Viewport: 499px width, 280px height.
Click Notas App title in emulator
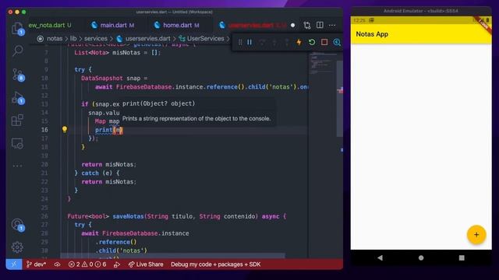tap(372, 34)
